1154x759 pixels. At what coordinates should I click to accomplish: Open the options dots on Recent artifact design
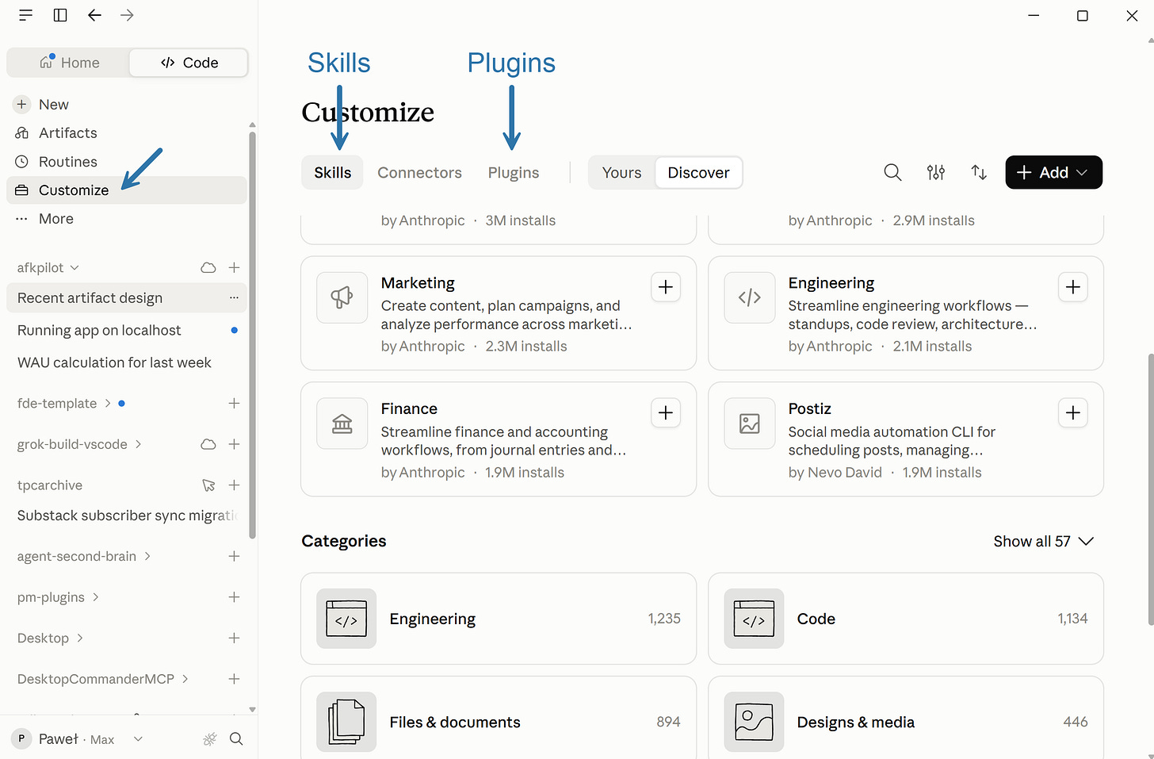pos(234,298)
